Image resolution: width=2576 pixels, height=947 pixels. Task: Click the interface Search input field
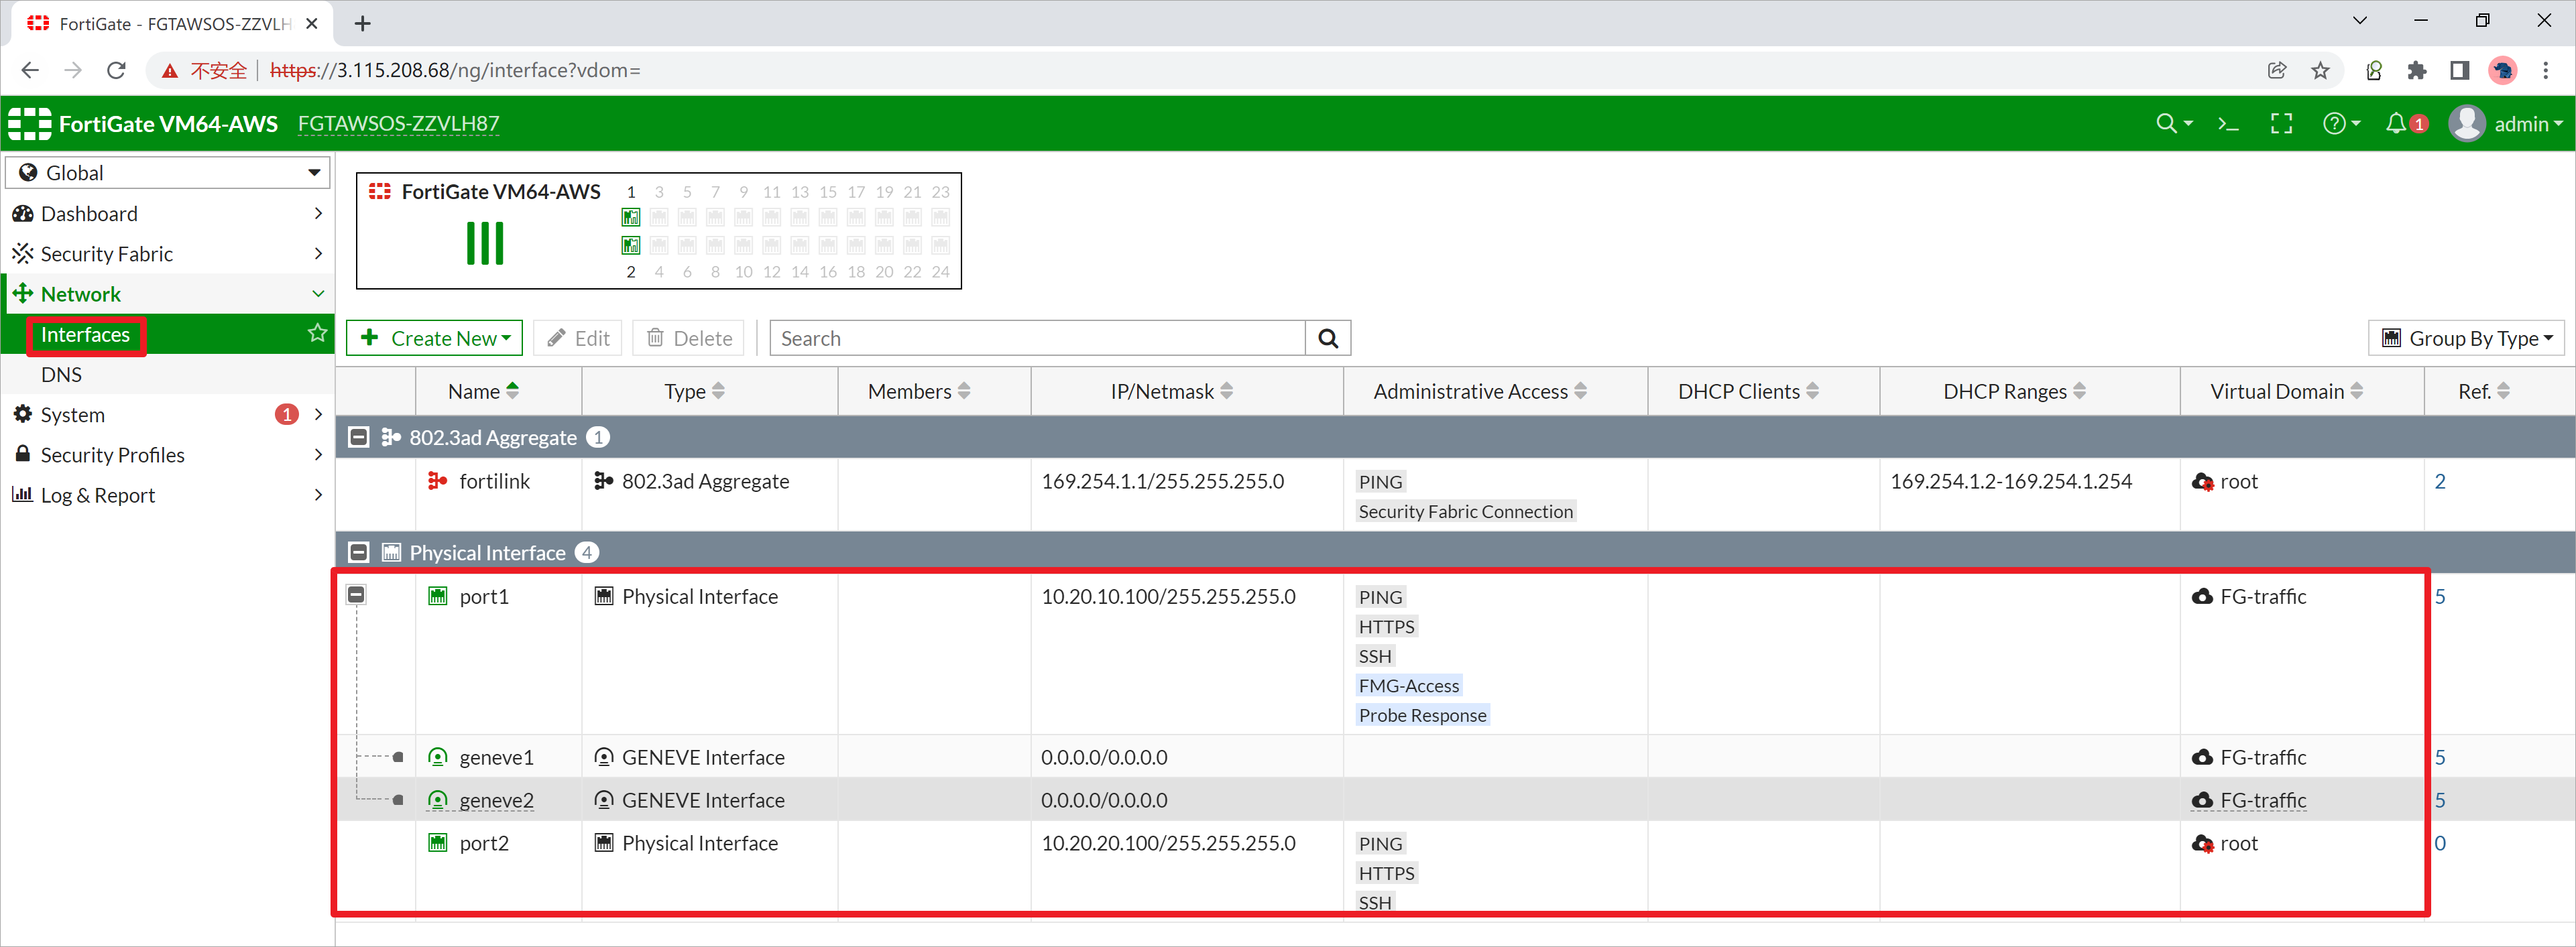click(1037, 338)
